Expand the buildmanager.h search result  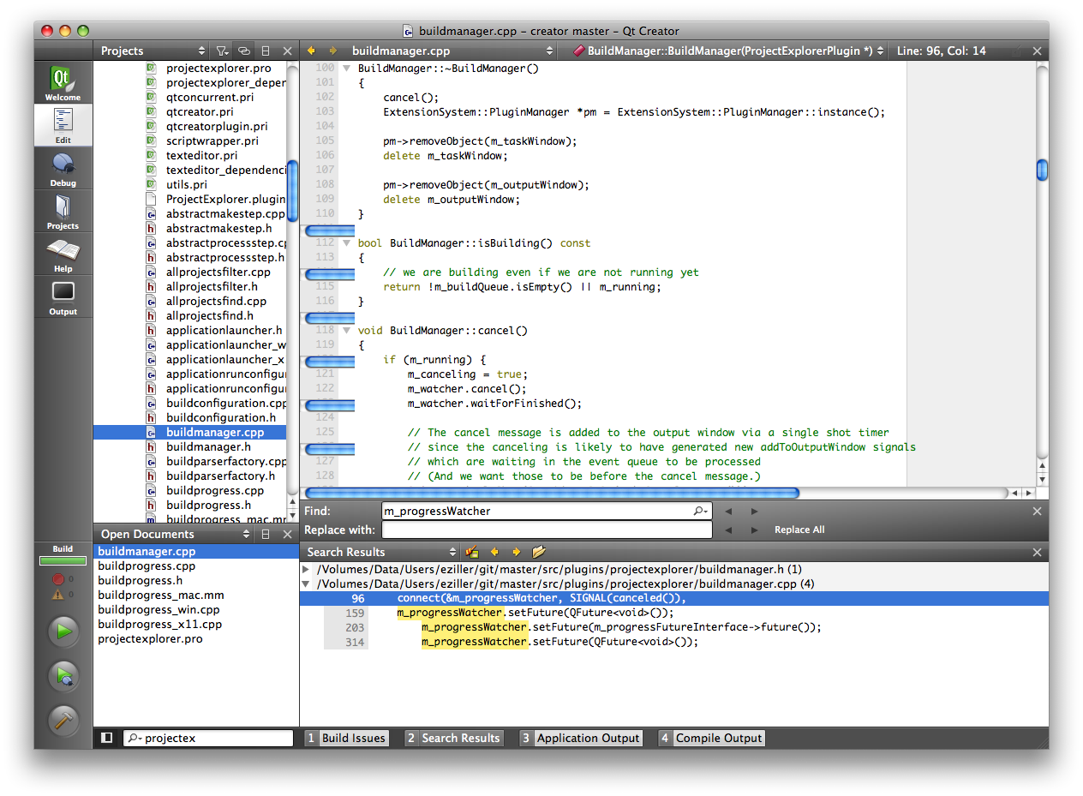307,570
